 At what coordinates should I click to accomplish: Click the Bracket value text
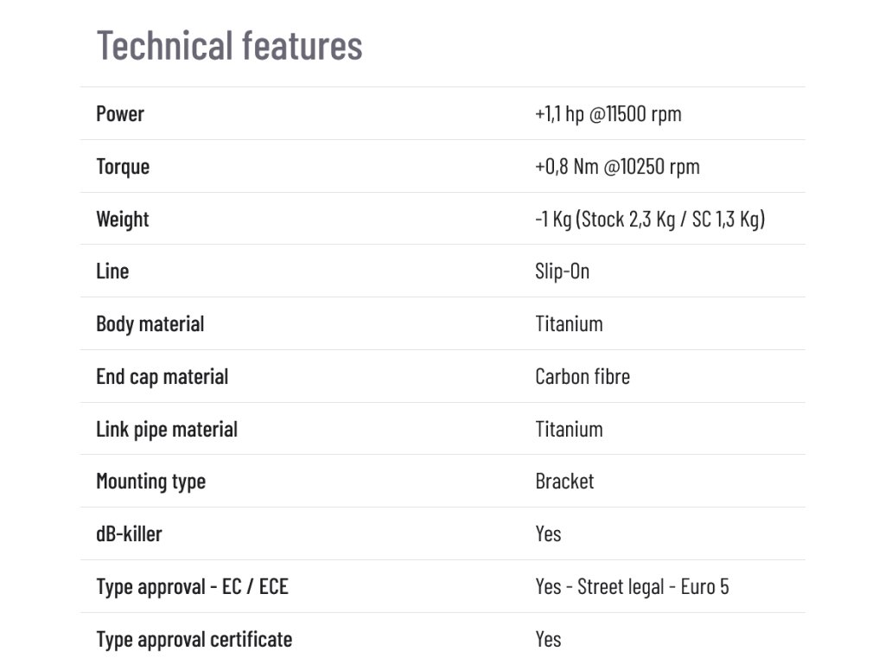point(564,482)
